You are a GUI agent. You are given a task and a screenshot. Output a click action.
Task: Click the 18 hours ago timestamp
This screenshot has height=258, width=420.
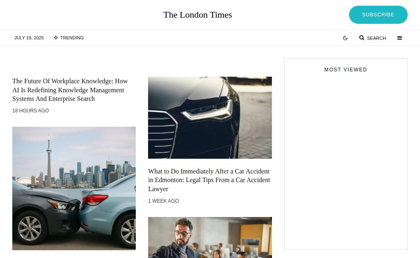click(30, 111)
